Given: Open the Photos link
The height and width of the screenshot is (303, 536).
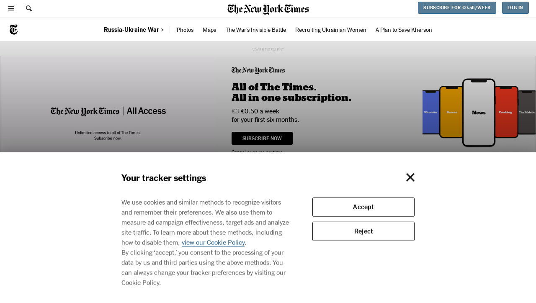Looking at the screenshot, I should click(x=185, y=30).
